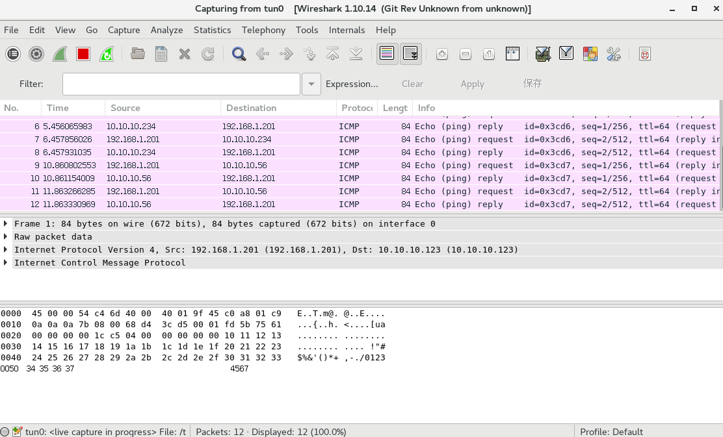
Task: Reset zoom to normal size icon
Action: pos(489,54)
